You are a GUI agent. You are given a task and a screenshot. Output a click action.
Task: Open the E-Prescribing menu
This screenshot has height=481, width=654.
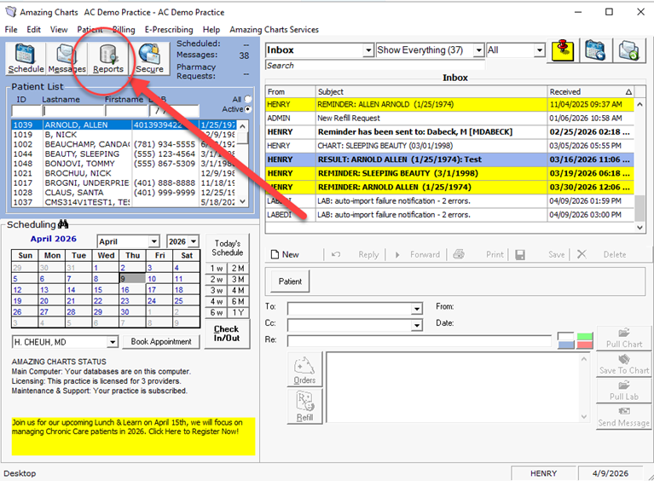168,29
